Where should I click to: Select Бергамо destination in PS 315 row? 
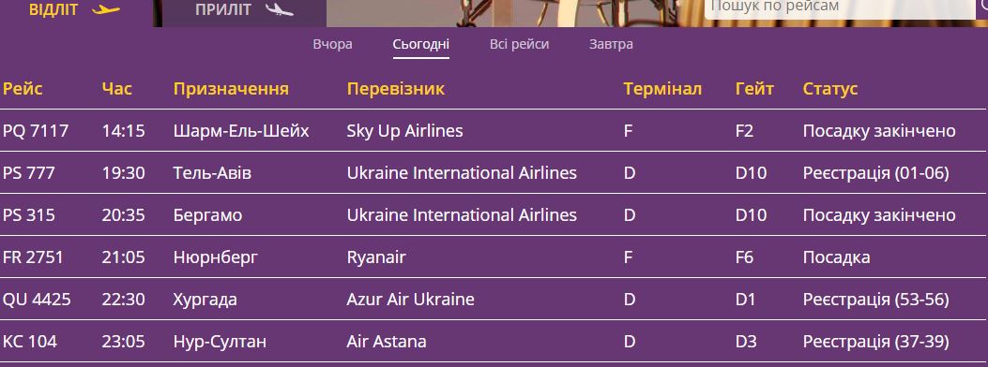coord(208,215)
